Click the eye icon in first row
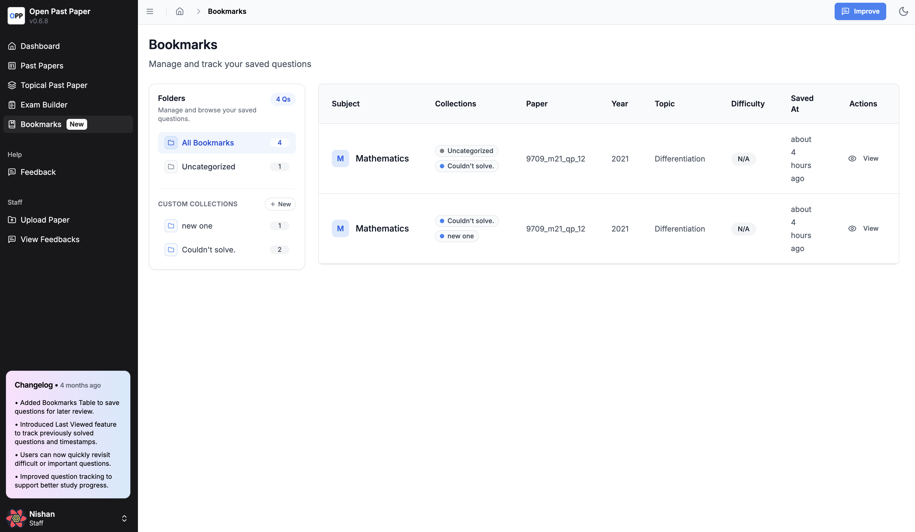The image size is (915, 532). [x=852, y=158]
